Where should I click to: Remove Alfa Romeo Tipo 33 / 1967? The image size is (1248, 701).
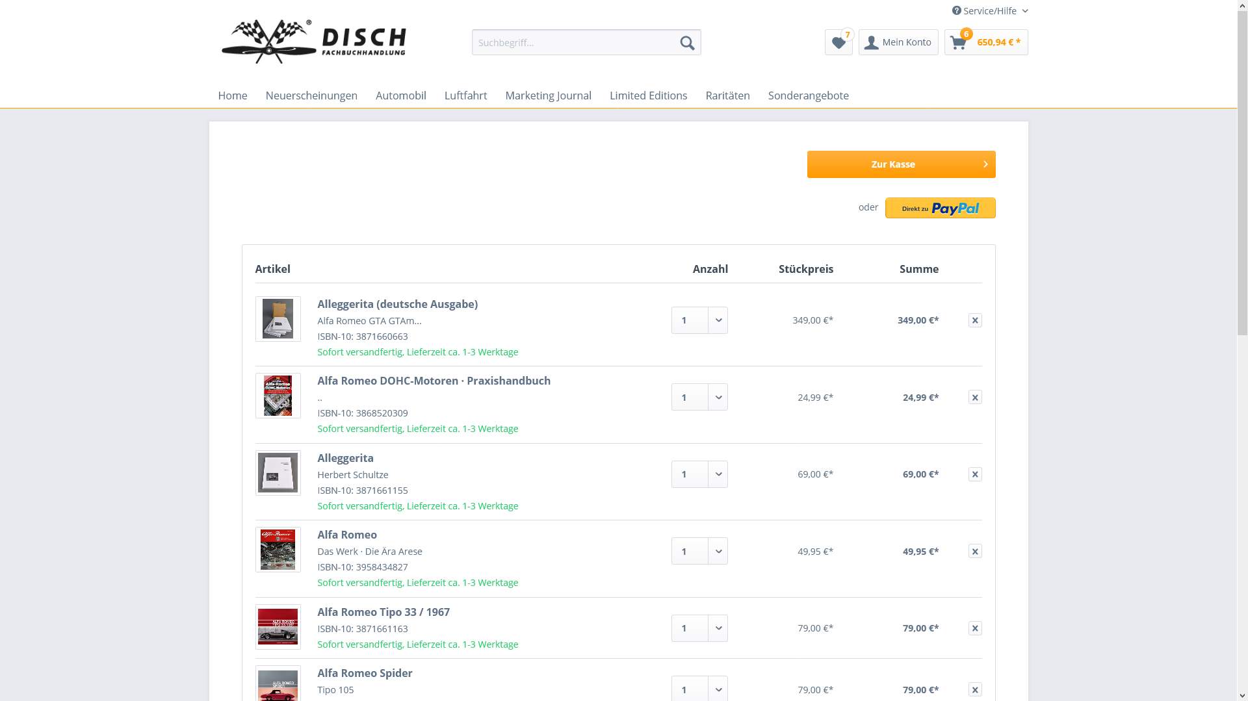click(975, 628)
